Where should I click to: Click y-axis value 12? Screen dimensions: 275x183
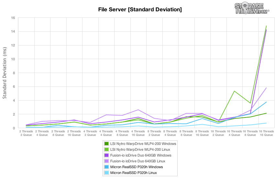pyautogui.click(x=13, y=45)
